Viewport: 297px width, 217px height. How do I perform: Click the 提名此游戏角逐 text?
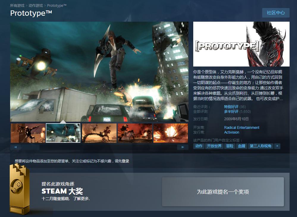(58, 184)
